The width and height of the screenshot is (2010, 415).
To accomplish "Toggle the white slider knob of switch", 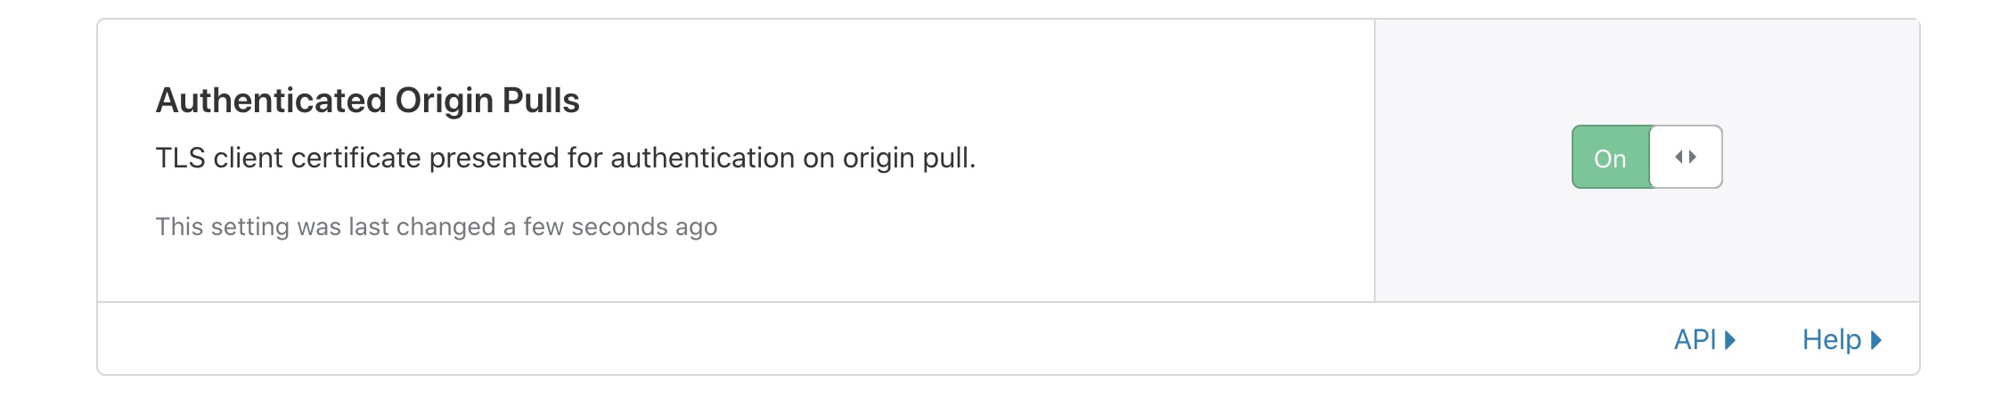I will 1686,157.
